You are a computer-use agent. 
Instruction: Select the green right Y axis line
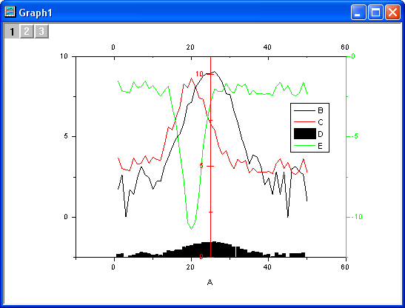tap(346, 157)
